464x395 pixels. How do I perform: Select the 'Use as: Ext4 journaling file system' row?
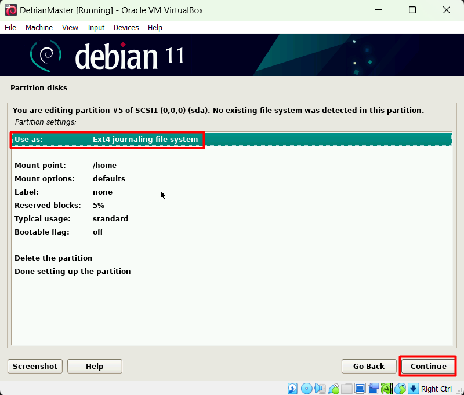[231, 139]
